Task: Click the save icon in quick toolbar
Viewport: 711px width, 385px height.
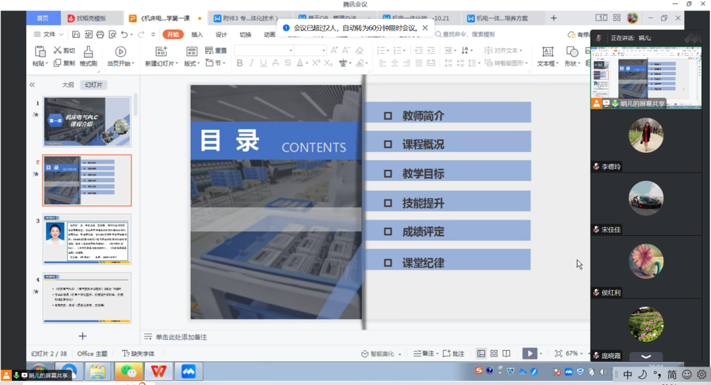Action: pos(76,34)
